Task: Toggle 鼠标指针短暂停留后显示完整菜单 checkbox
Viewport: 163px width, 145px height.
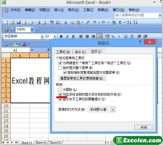Action: tap(65, 72)
